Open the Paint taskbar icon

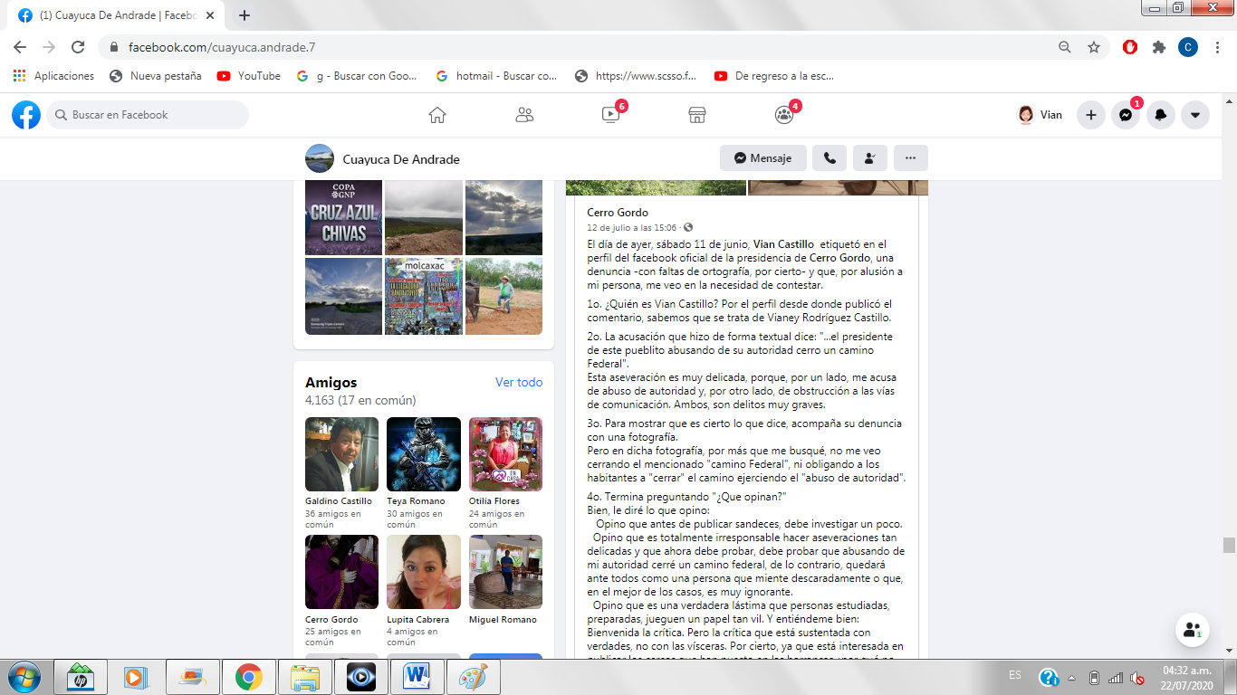click(x=473, y=677)
